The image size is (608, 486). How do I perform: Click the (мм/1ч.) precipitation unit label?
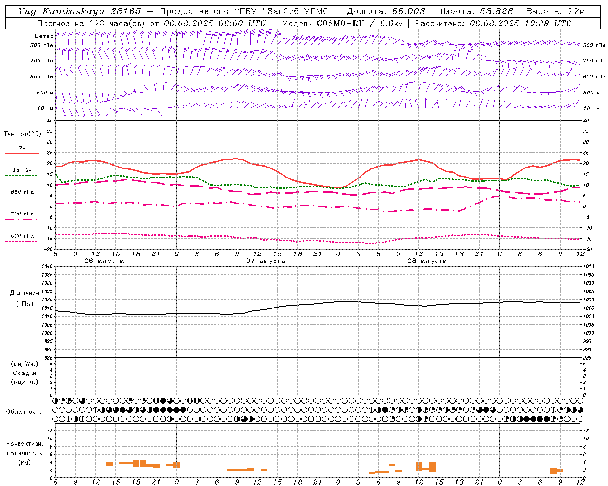(25, 382)
